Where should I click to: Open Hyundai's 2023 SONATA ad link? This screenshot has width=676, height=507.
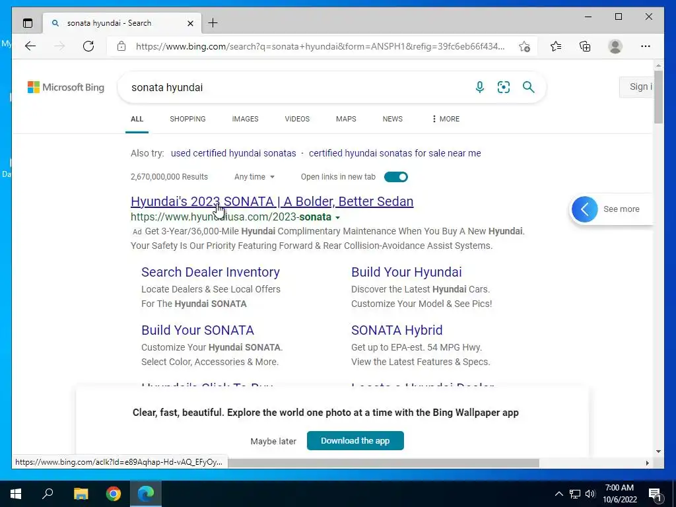pyautogui.click(x=272, y=201)
